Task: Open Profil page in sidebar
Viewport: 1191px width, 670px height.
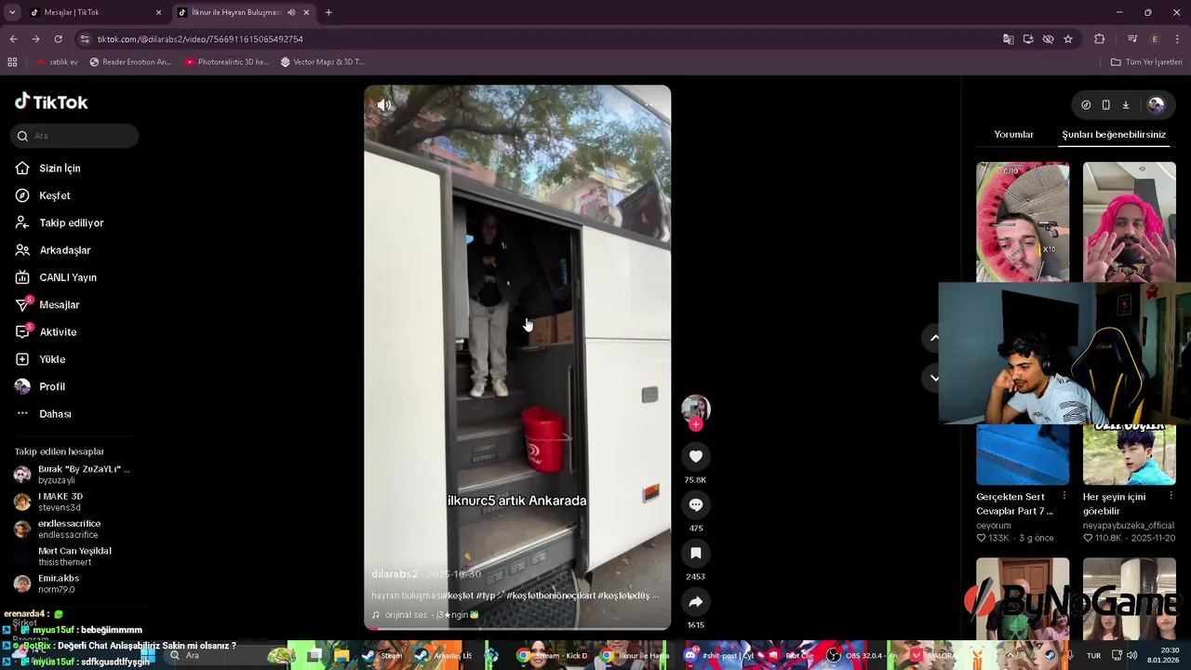Action: pyautogui.click(x=52, y=387)
